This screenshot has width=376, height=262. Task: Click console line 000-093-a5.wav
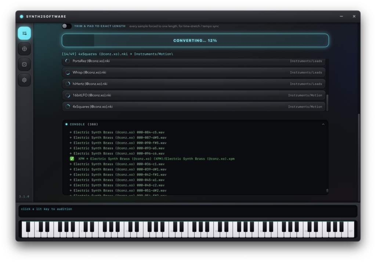pos(117,148)
